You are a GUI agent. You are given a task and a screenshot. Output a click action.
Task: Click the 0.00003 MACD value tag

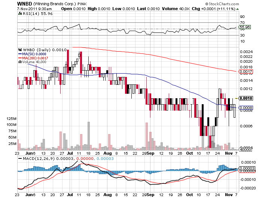(246, 168)
